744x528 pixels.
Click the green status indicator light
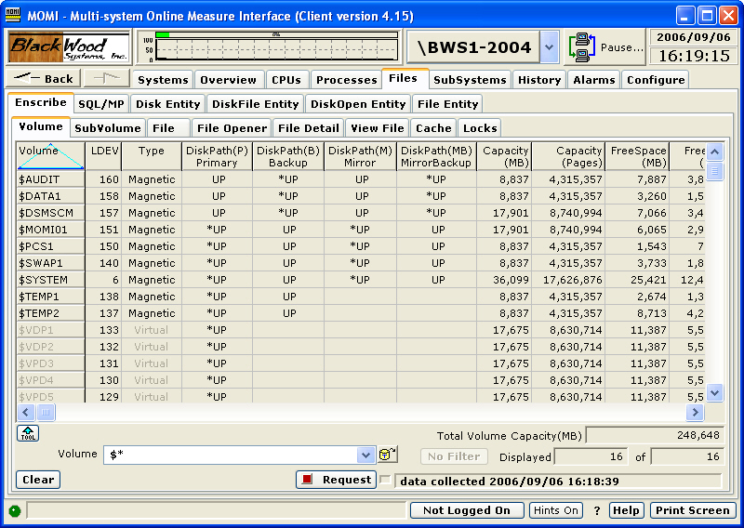point(15,510)
